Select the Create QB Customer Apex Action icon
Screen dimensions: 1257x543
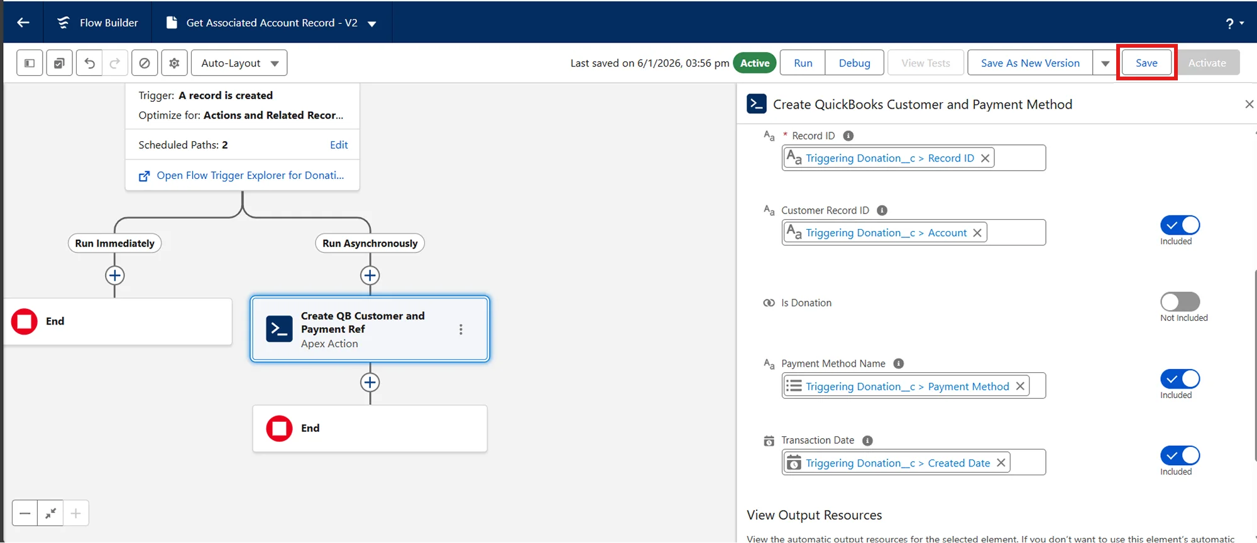point(279,329)
